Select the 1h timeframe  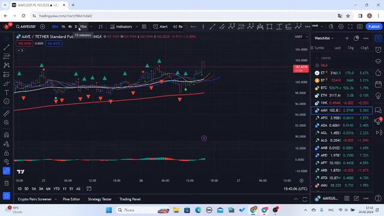coord(63,26)
